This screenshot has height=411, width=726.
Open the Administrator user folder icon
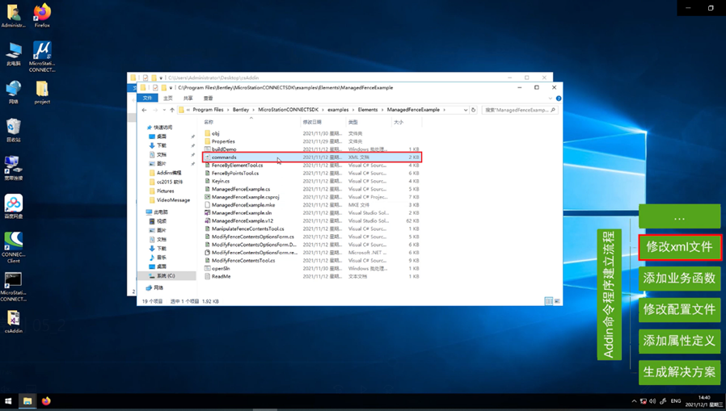(x=14, y=15)
